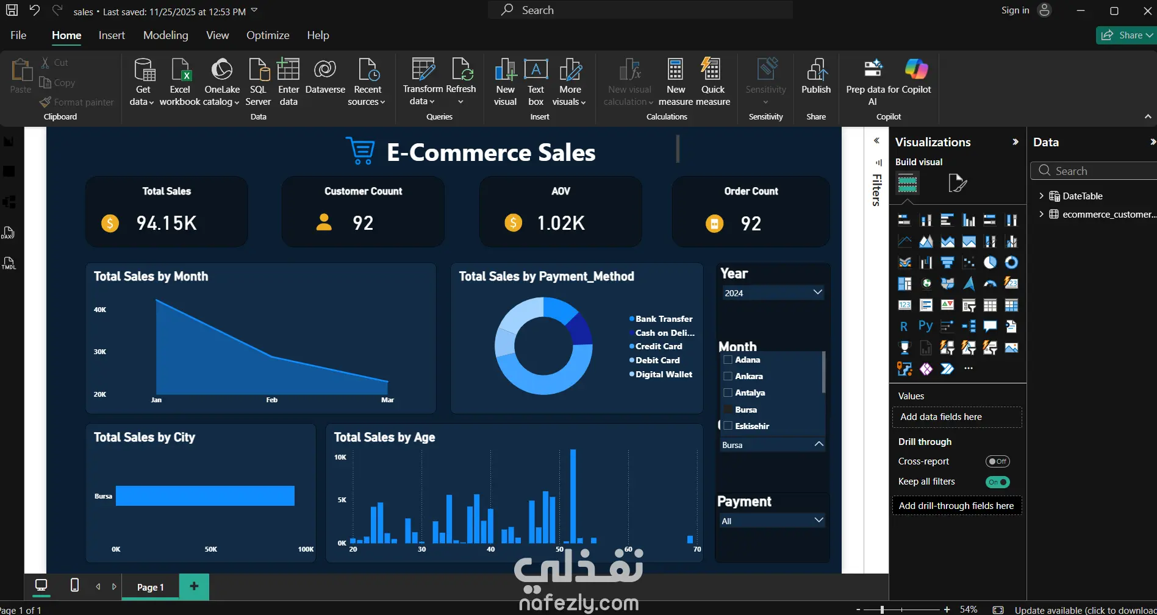Screen dimensions: 1157x615
Task: Open the DAX query view
Action: 9,233
